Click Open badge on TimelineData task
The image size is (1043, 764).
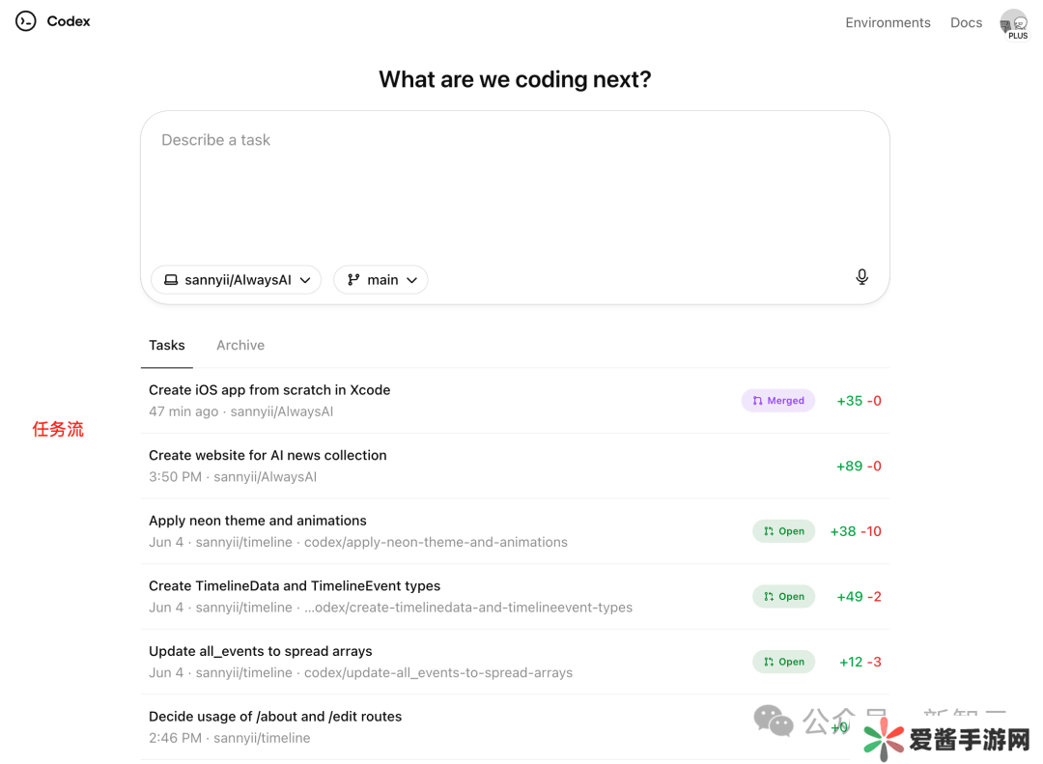[783, 597]
